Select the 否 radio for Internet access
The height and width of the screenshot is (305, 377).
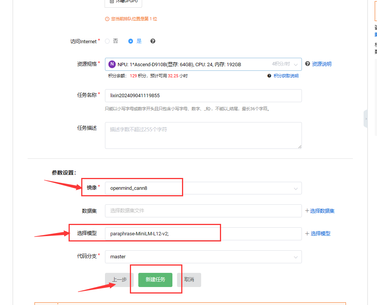[x=107, y=41]
